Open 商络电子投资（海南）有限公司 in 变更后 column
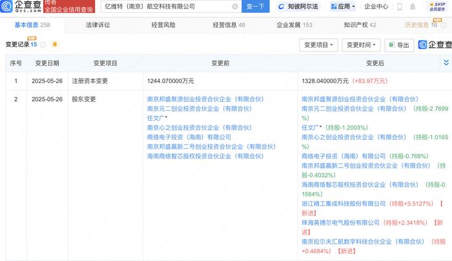Image resolution: width=452 pixels, height=261 pixels. coord(344,156)
